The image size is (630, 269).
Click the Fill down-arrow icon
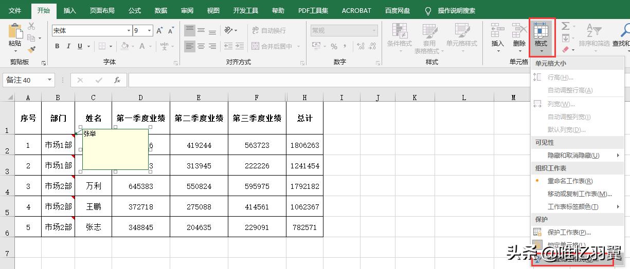[565, 38]
